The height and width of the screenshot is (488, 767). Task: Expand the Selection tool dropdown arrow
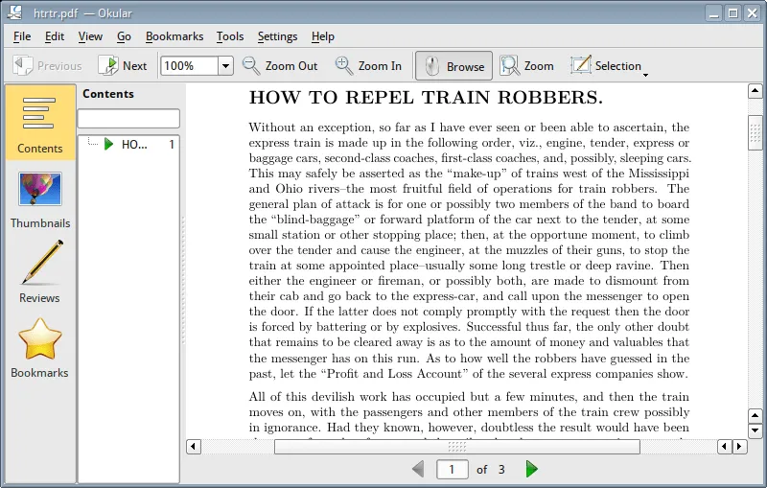point(646,74)
